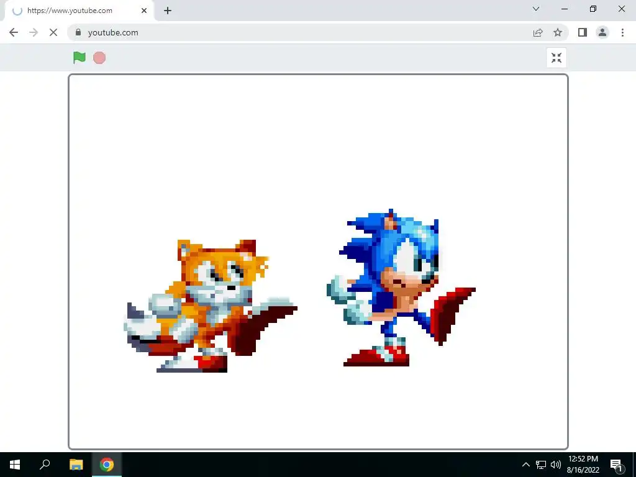
Task: Open the clock showing 12:52 PM
Action: click(583, 465)
